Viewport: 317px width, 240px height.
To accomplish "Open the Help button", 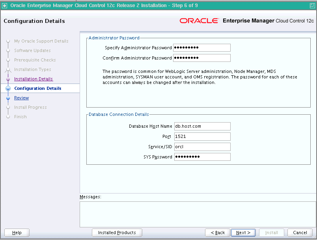I will point(17,233).
